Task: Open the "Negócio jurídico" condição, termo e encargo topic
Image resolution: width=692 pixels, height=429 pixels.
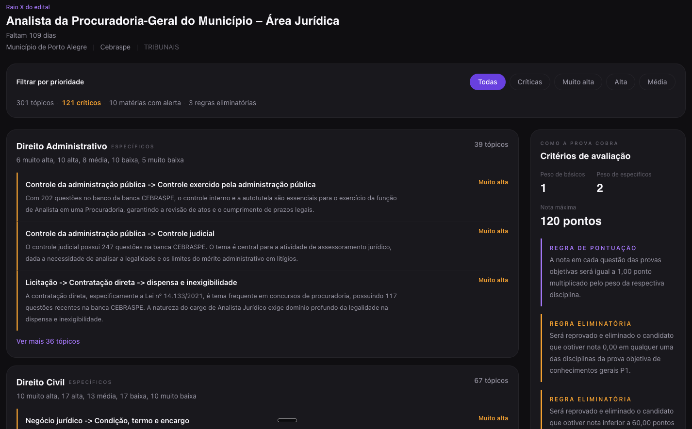Action: click(107, 421)
